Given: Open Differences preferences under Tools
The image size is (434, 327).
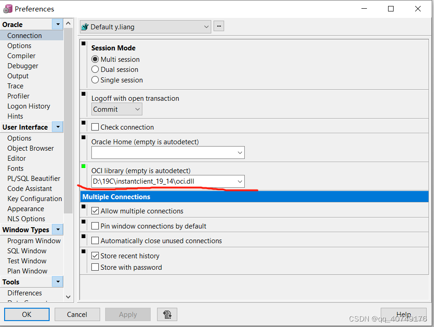Looking at the screenshot, I should (25, 293).
